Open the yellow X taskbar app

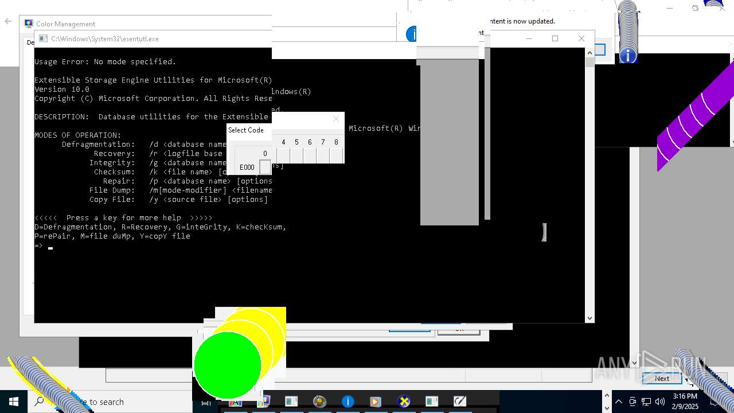(404, 402)
